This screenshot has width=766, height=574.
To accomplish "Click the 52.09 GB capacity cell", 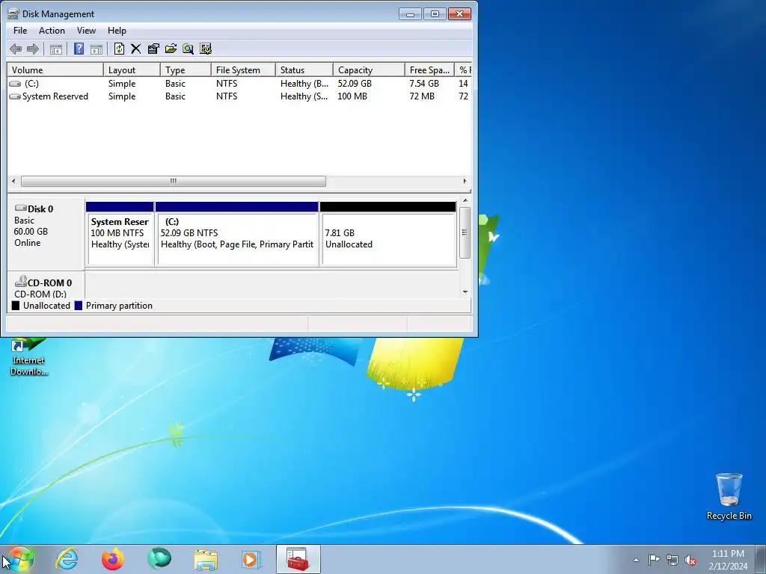I will click(x=355, y=84).
